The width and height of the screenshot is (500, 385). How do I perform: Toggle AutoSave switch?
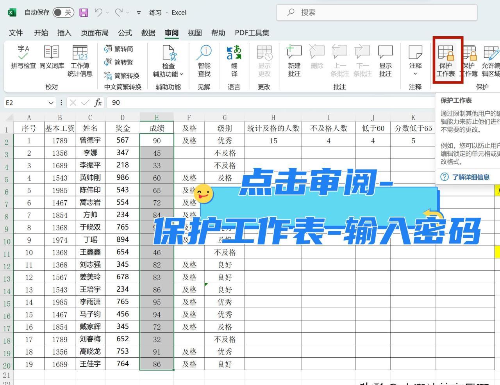pos(63,12)
